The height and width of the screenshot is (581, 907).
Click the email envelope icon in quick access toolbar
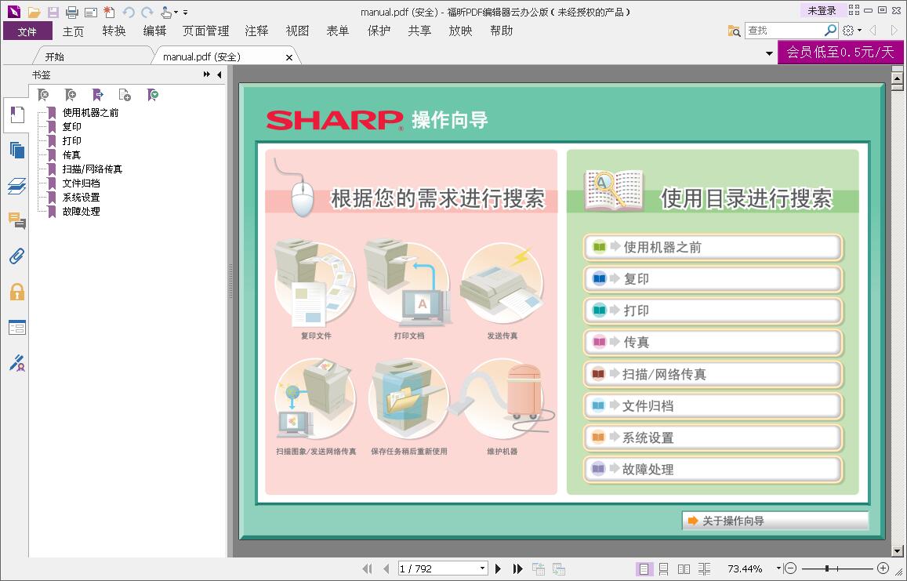pos(91,12)
